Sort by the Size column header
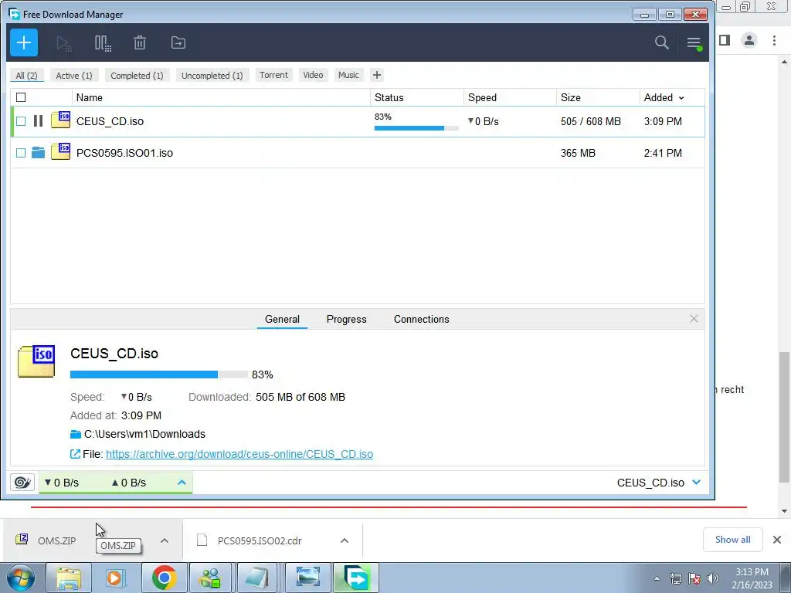The width and height of the screenshot is (791, 593). pos(571,98)
